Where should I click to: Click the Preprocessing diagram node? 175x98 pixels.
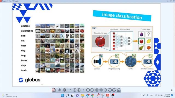pyautogui.click(x=114, y=62)
